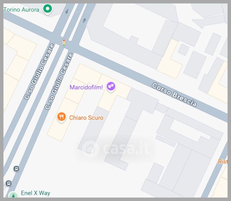Click the southbound arrow on Corso Giulio Cesare
231x201 pixels.
pos(67,11)
